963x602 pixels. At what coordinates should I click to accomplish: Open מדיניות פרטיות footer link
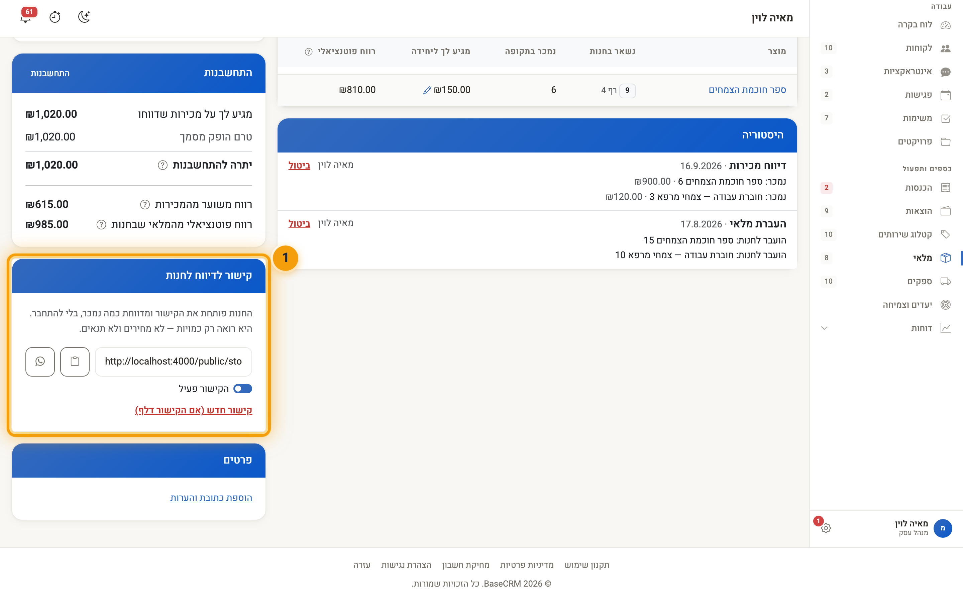527,565
